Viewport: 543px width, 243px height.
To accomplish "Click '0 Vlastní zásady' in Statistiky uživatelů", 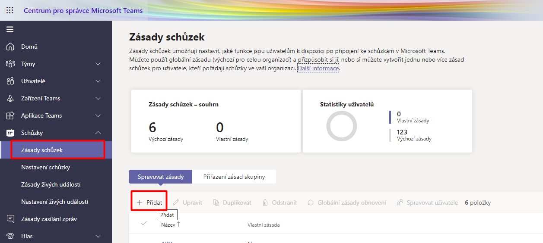I will [x=413, y=117].
